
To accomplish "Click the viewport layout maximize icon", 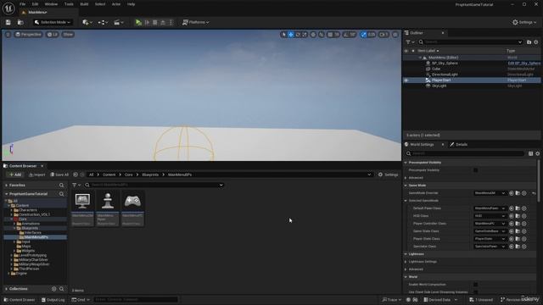I will click(395, 35).
